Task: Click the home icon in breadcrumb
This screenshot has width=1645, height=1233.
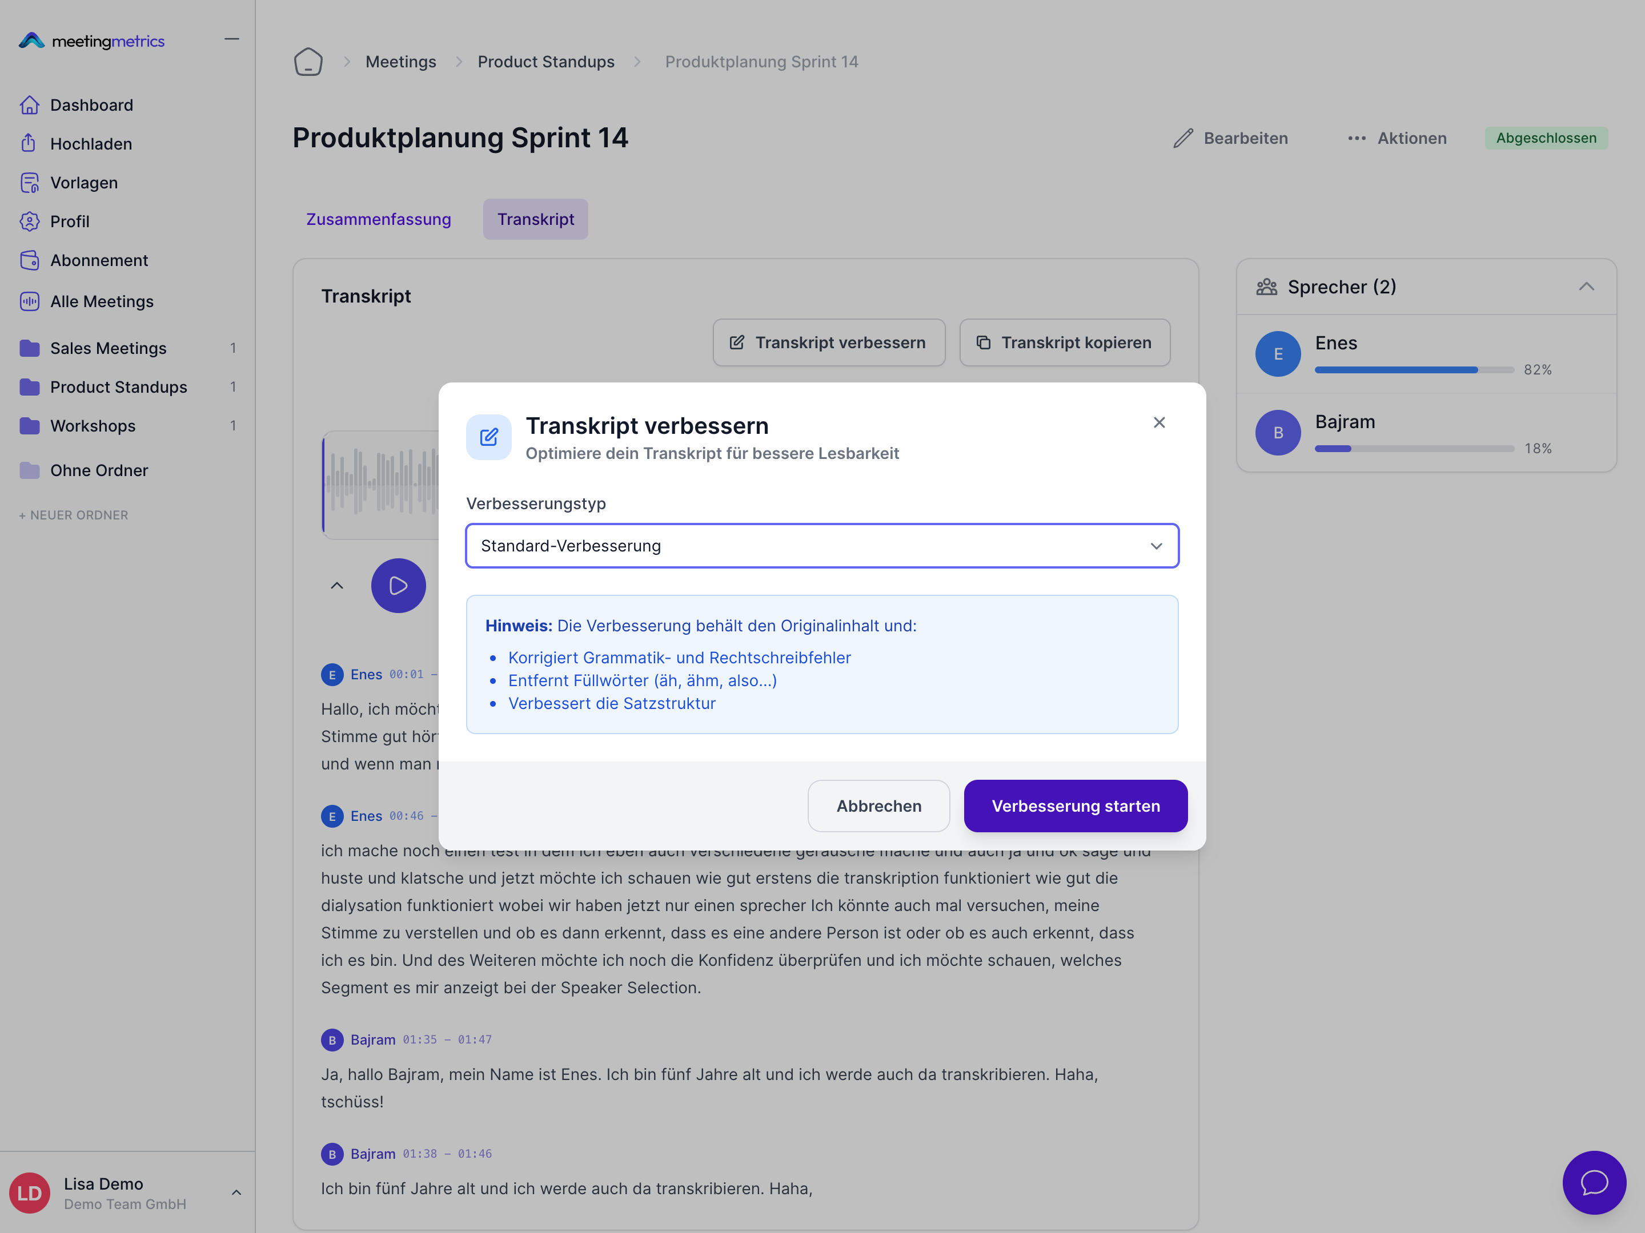Action: (x=308, y=62)
